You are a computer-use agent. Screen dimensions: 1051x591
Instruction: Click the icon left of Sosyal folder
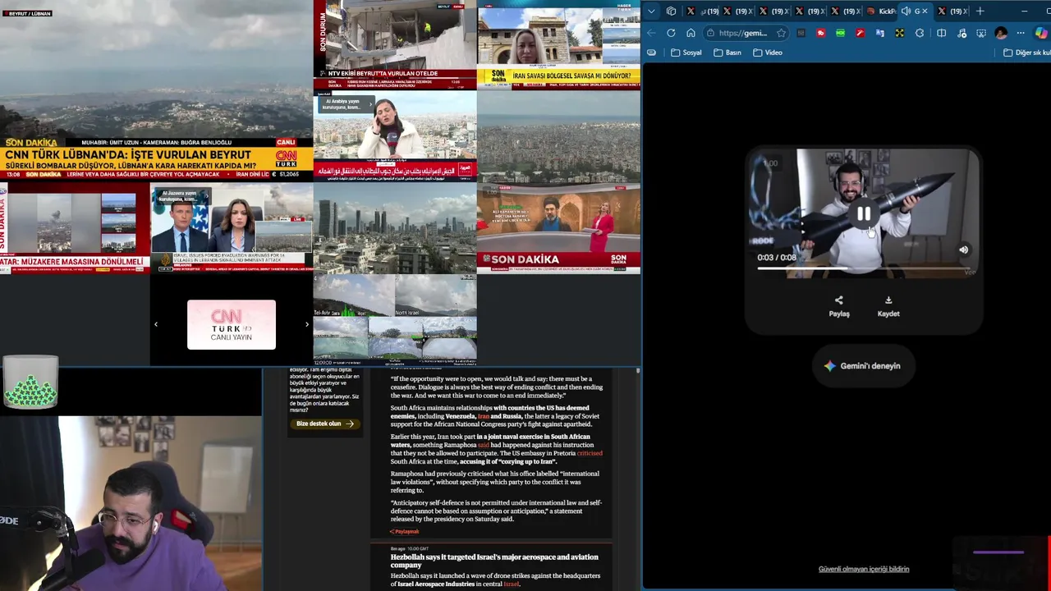(651, 53)
